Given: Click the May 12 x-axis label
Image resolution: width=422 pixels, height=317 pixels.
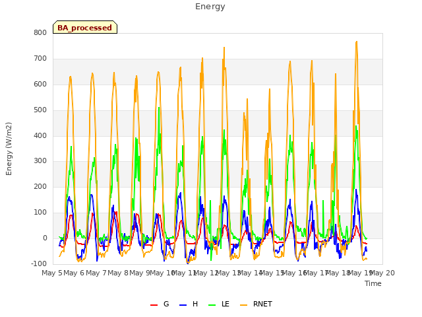Looking at the screenshot, I should 206,273.
